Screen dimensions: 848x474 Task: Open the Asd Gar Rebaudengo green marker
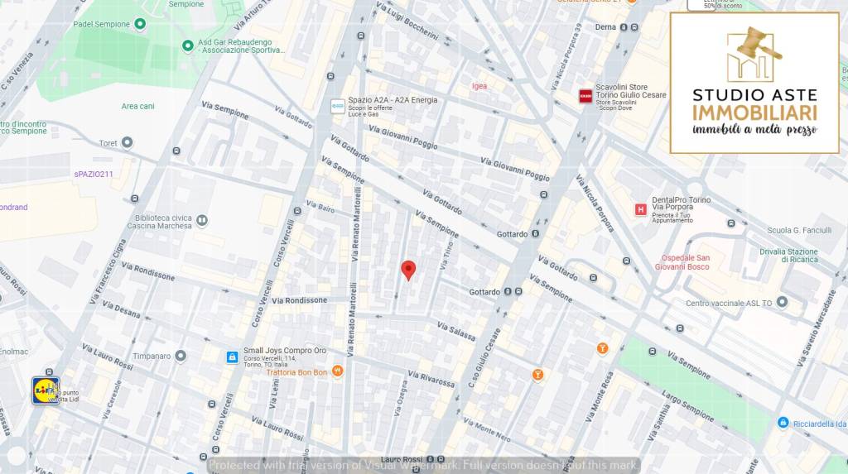[x=188, y=46]
